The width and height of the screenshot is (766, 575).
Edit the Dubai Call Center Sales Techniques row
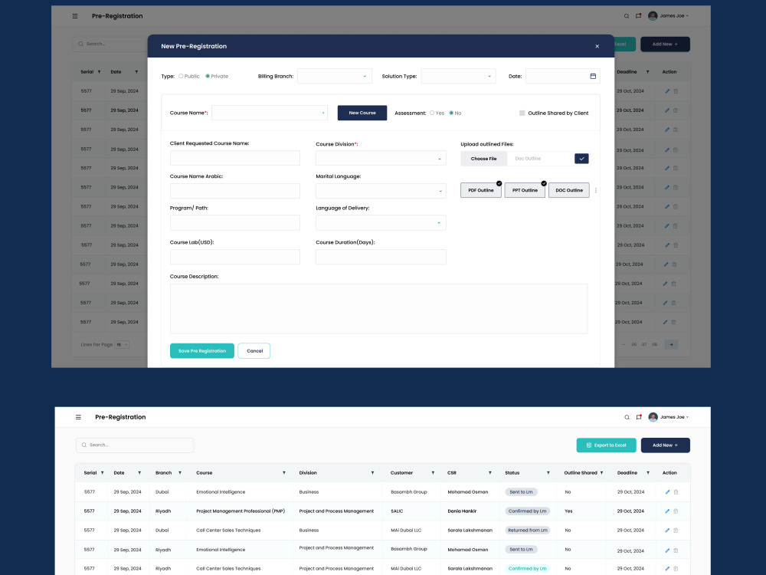point(667,530)
